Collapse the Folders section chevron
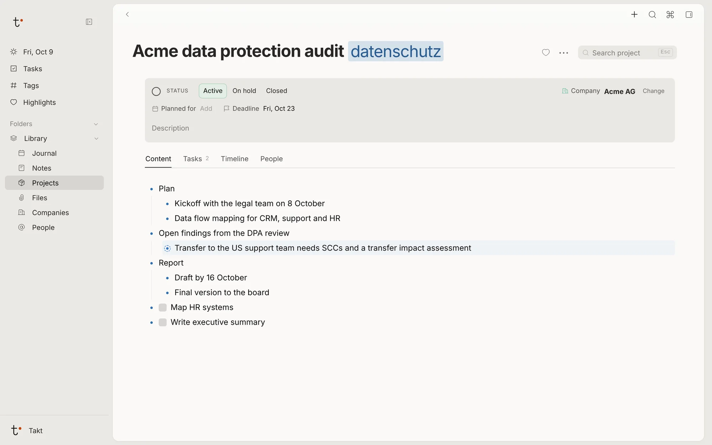 (x=96, y=124)
